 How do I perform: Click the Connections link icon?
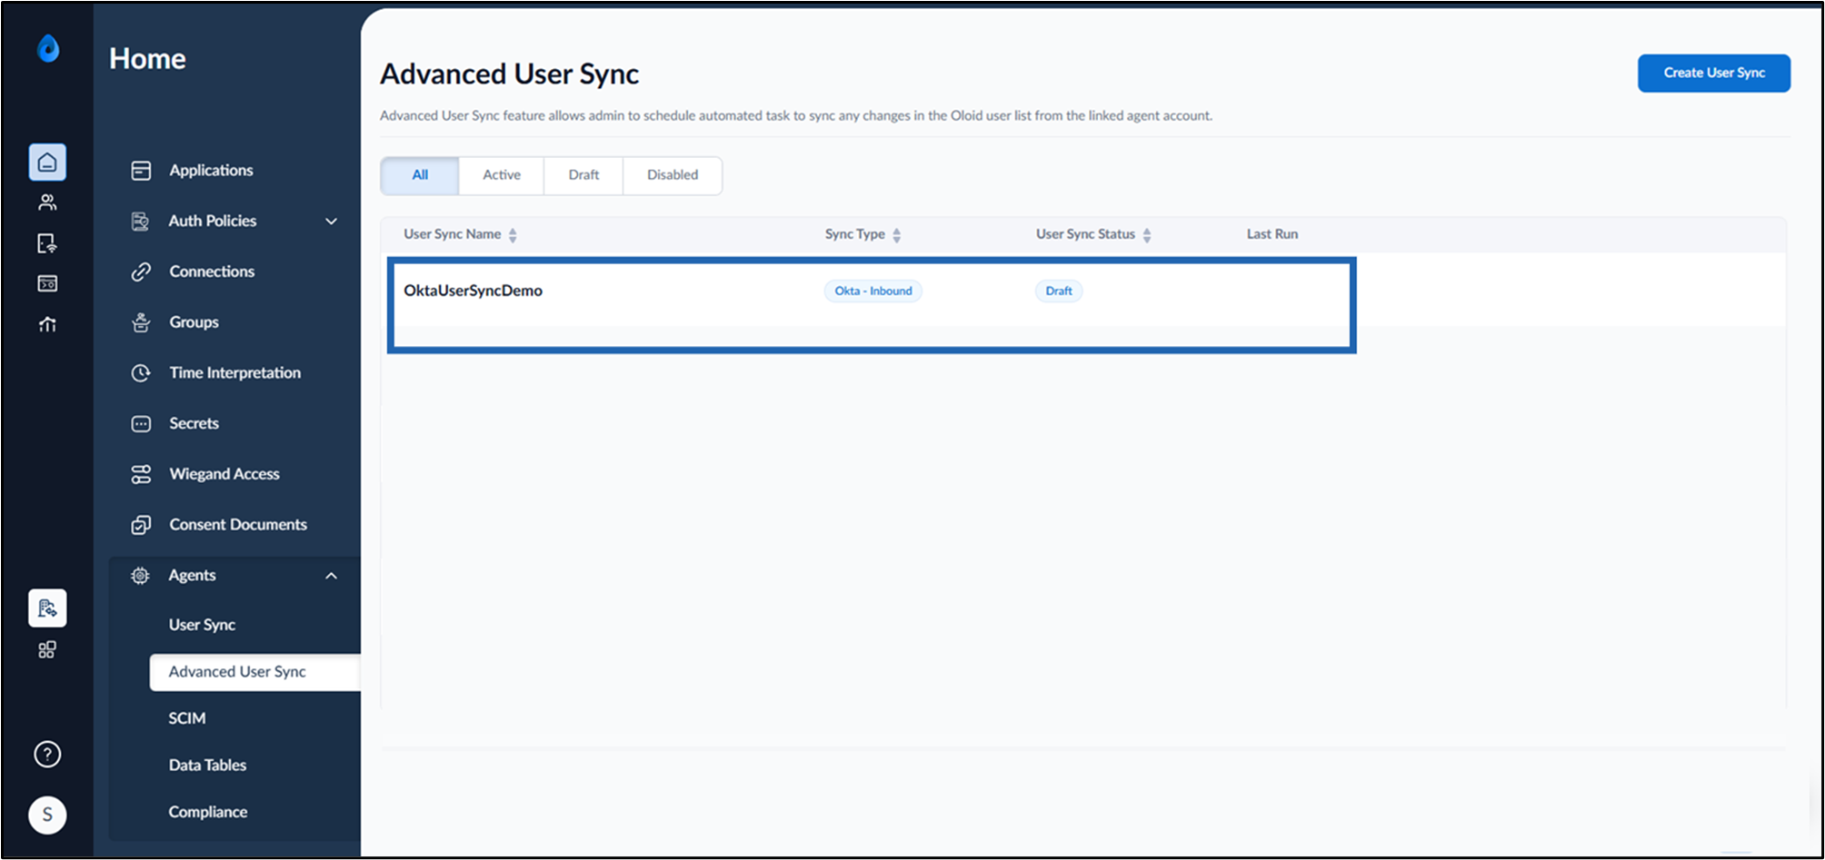(141, 272)
